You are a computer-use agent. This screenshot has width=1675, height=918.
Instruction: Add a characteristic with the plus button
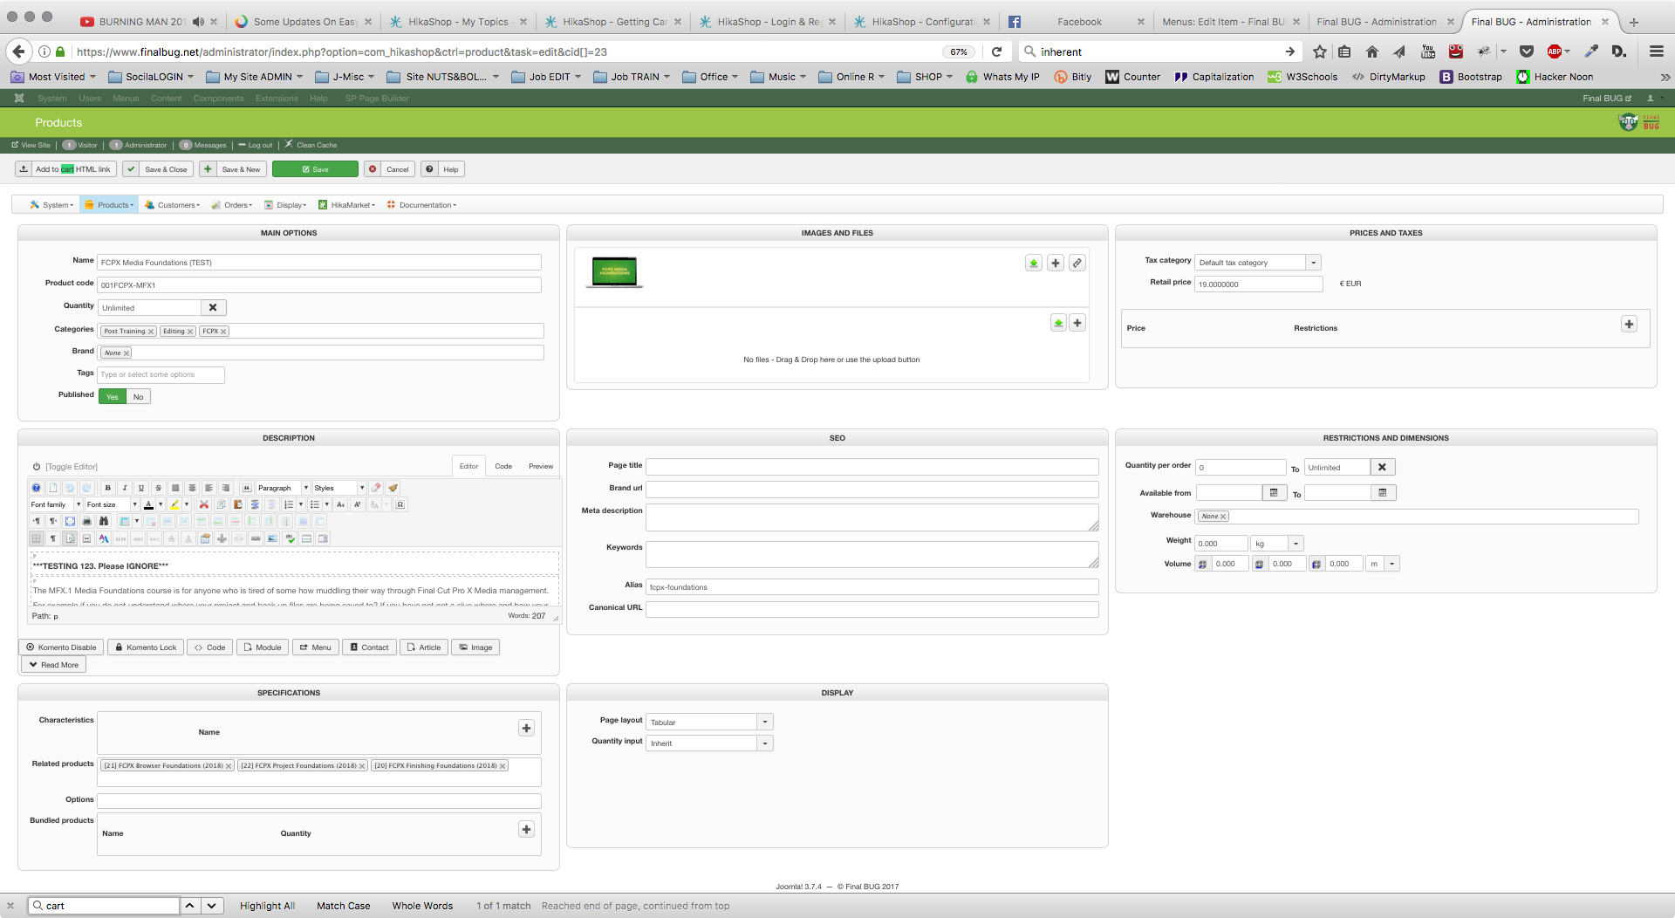tap(526, 728)
